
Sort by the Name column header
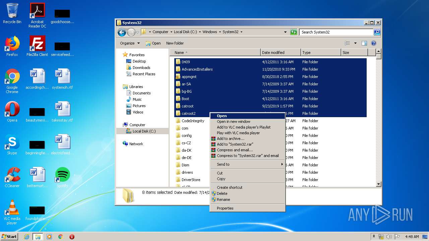click(215, 53)
